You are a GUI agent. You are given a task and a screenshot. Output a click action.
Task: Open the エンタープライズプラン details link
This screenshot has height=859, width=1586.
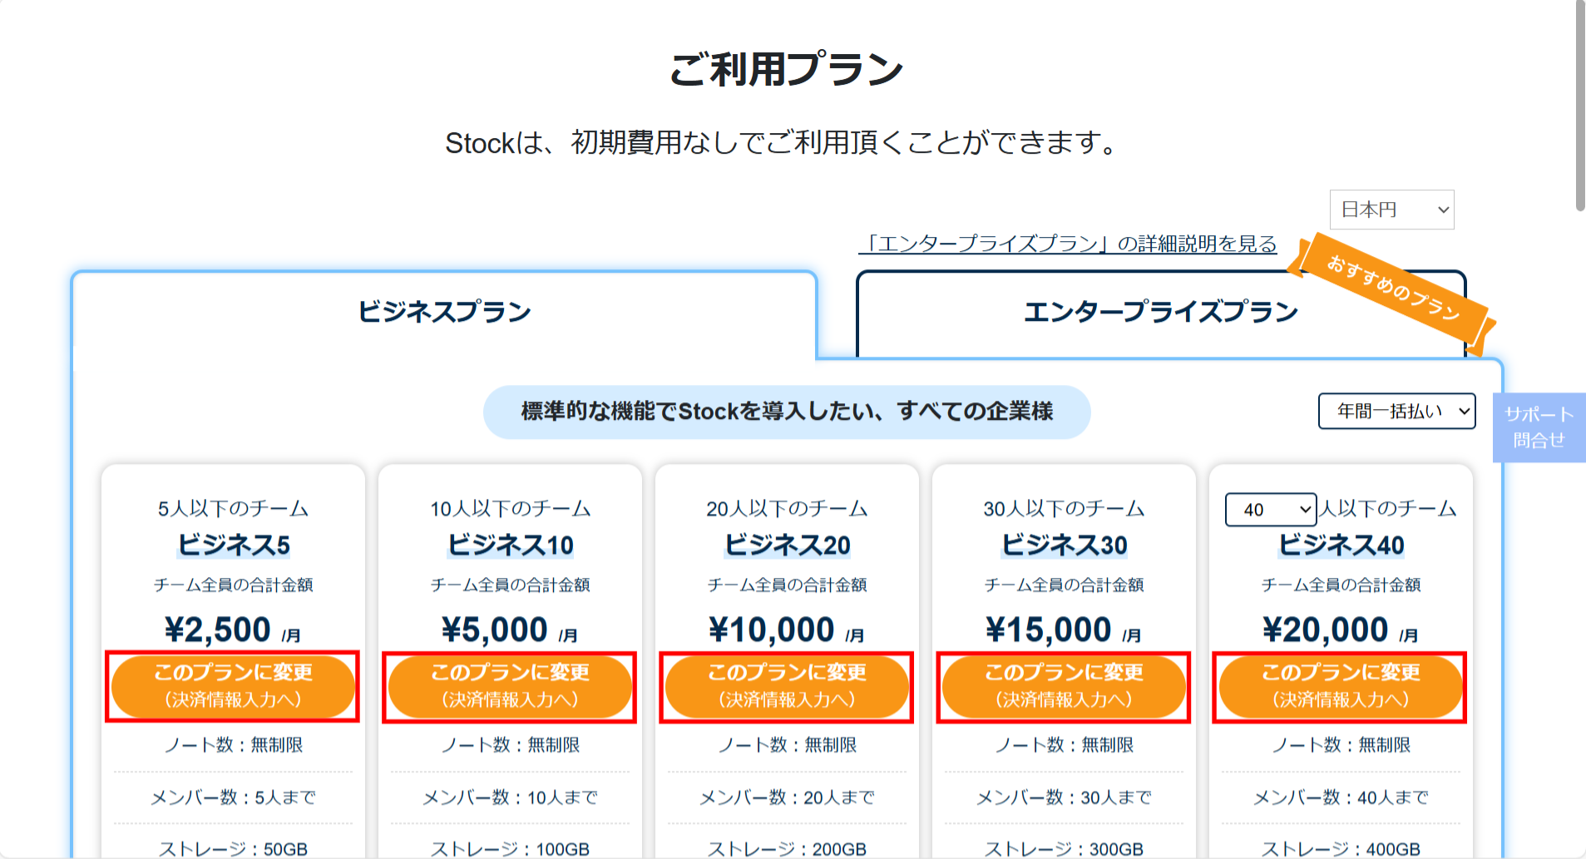(1069, 244)
